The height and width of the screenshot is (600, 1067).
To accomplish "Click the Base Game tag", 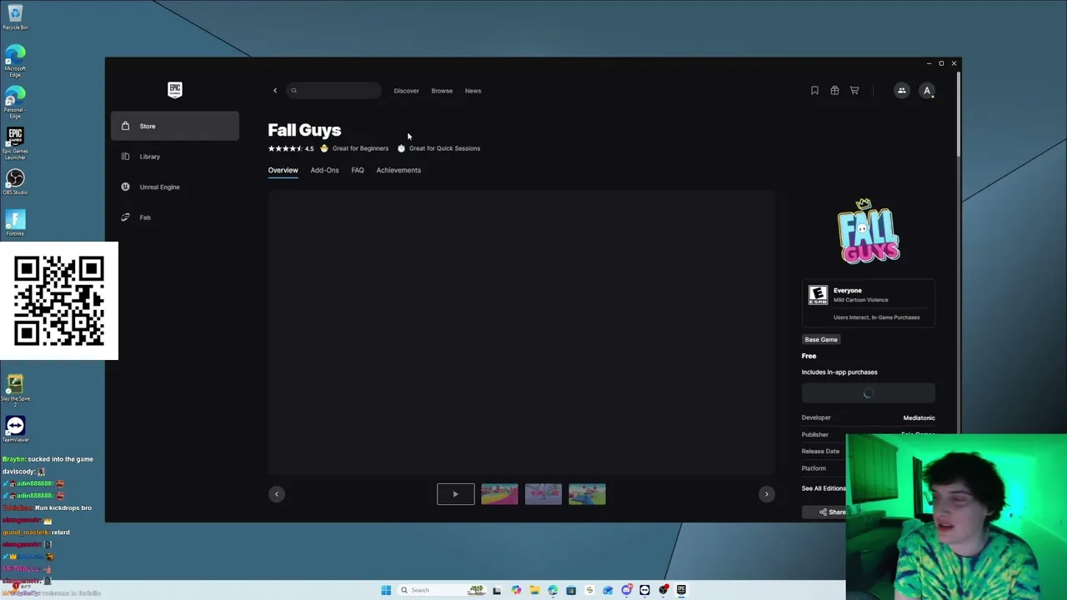I will (821, 339).
